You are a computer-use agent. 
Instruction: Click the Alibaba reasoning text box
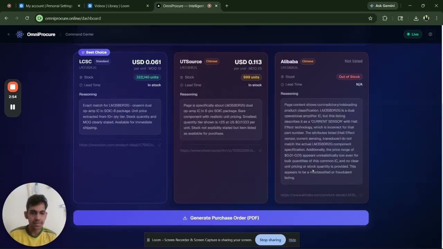coord(322,141)
